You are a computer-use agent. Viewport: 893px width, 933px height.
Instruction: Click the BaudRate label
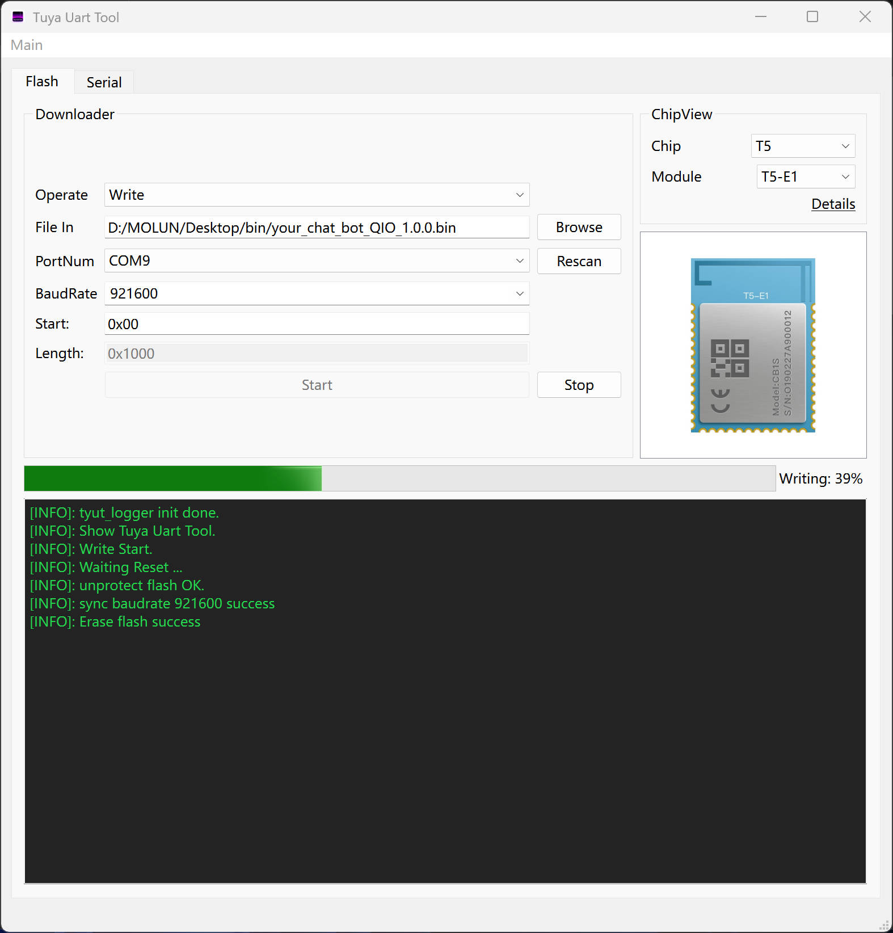click(66, 293)
